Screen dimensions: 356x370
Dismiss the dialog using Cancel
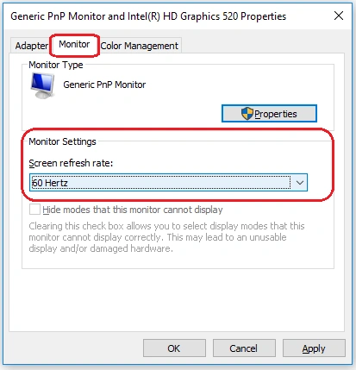click(x=244, y=348)
